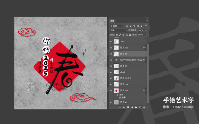Hide the selected layer 图层 86
This screenshot has width=199, height=124.
111,54
